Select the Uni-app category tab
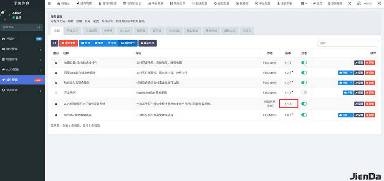Viewport: 384px width, 181px height. (x=125, y=31)
